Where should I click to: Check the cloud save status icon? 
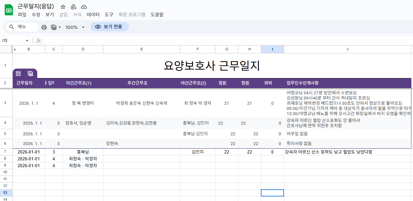tap(84, 7)
